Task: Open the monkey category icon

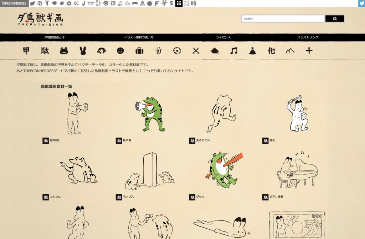Action: click(102, 51)
